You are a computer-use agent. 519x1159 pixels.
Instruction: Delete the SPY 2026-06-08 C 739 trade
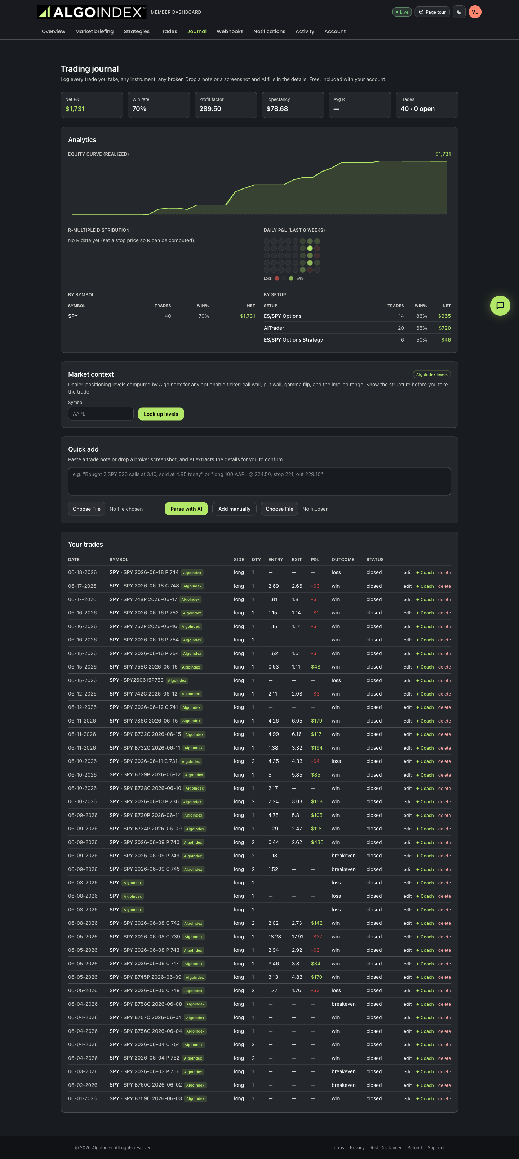(444, 937)
